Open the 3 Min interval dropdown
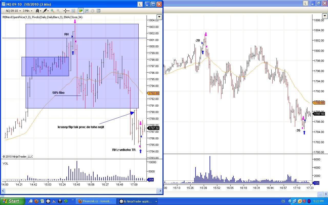Image resolution: width=328 pixels, height=205 pixels. tap(27, 11)
